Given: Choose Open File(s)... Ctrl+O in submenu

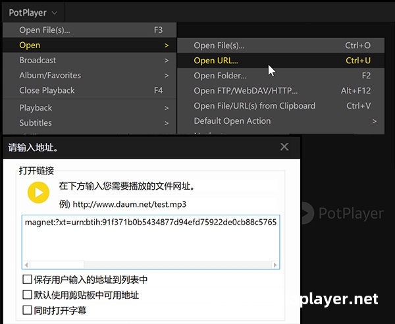Looking at the screenshot, I should point(281,45).
